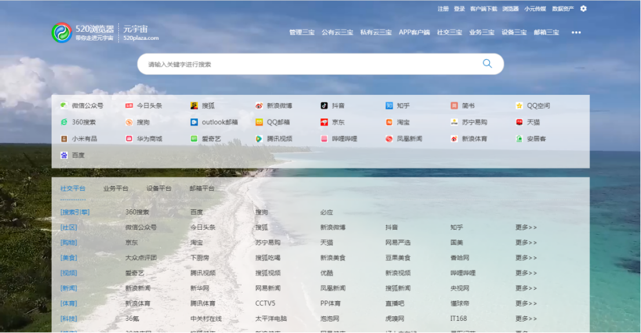Expand 更多>> in the 视频 row
641x333 pixels.
[526, 273]
